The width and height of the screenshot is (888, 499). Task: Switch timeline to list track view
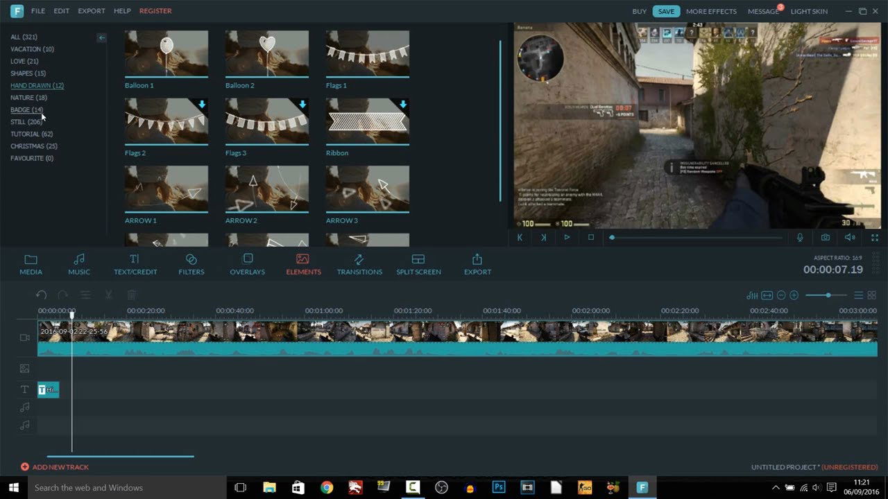858,295
